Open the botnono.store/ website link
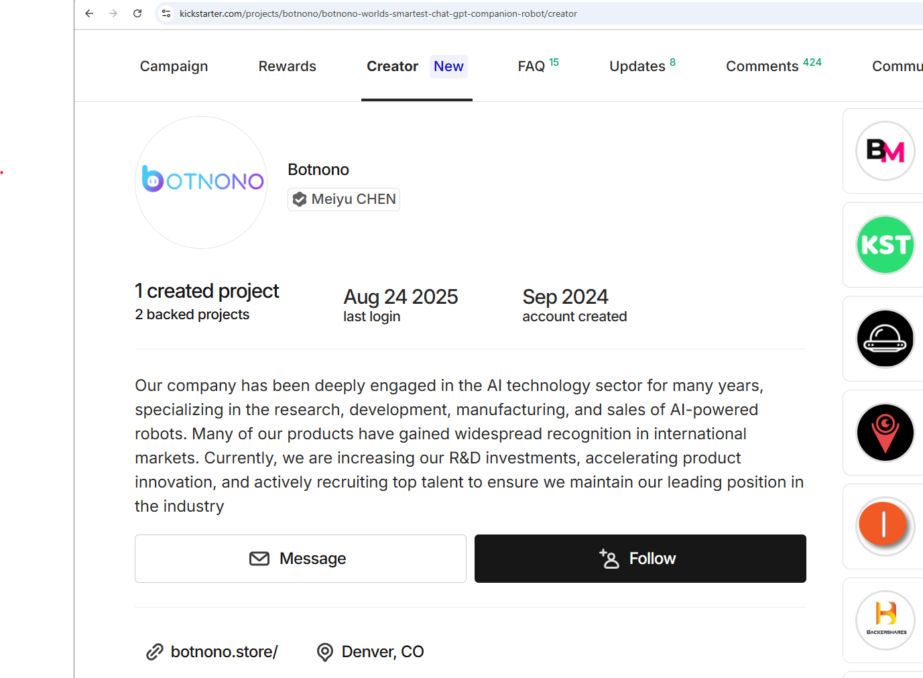The height and width of the screenshot is (678, 923). tap(224, 652)
